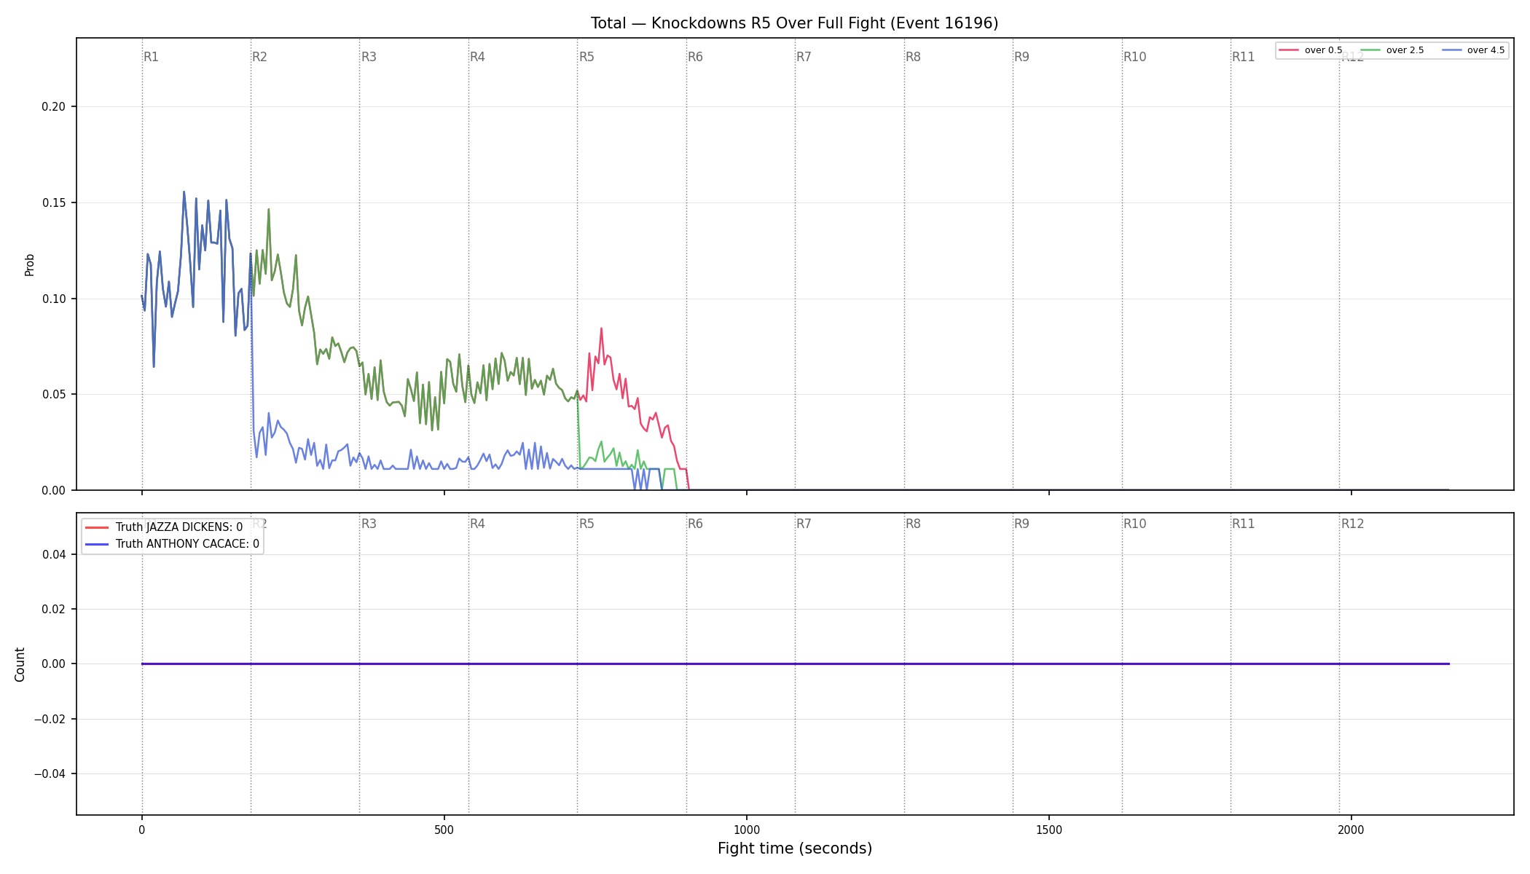1530x874 pixels.
Task: Click the blue line swatch beside 'over 4.5'
Action: tap(1451, 50)
